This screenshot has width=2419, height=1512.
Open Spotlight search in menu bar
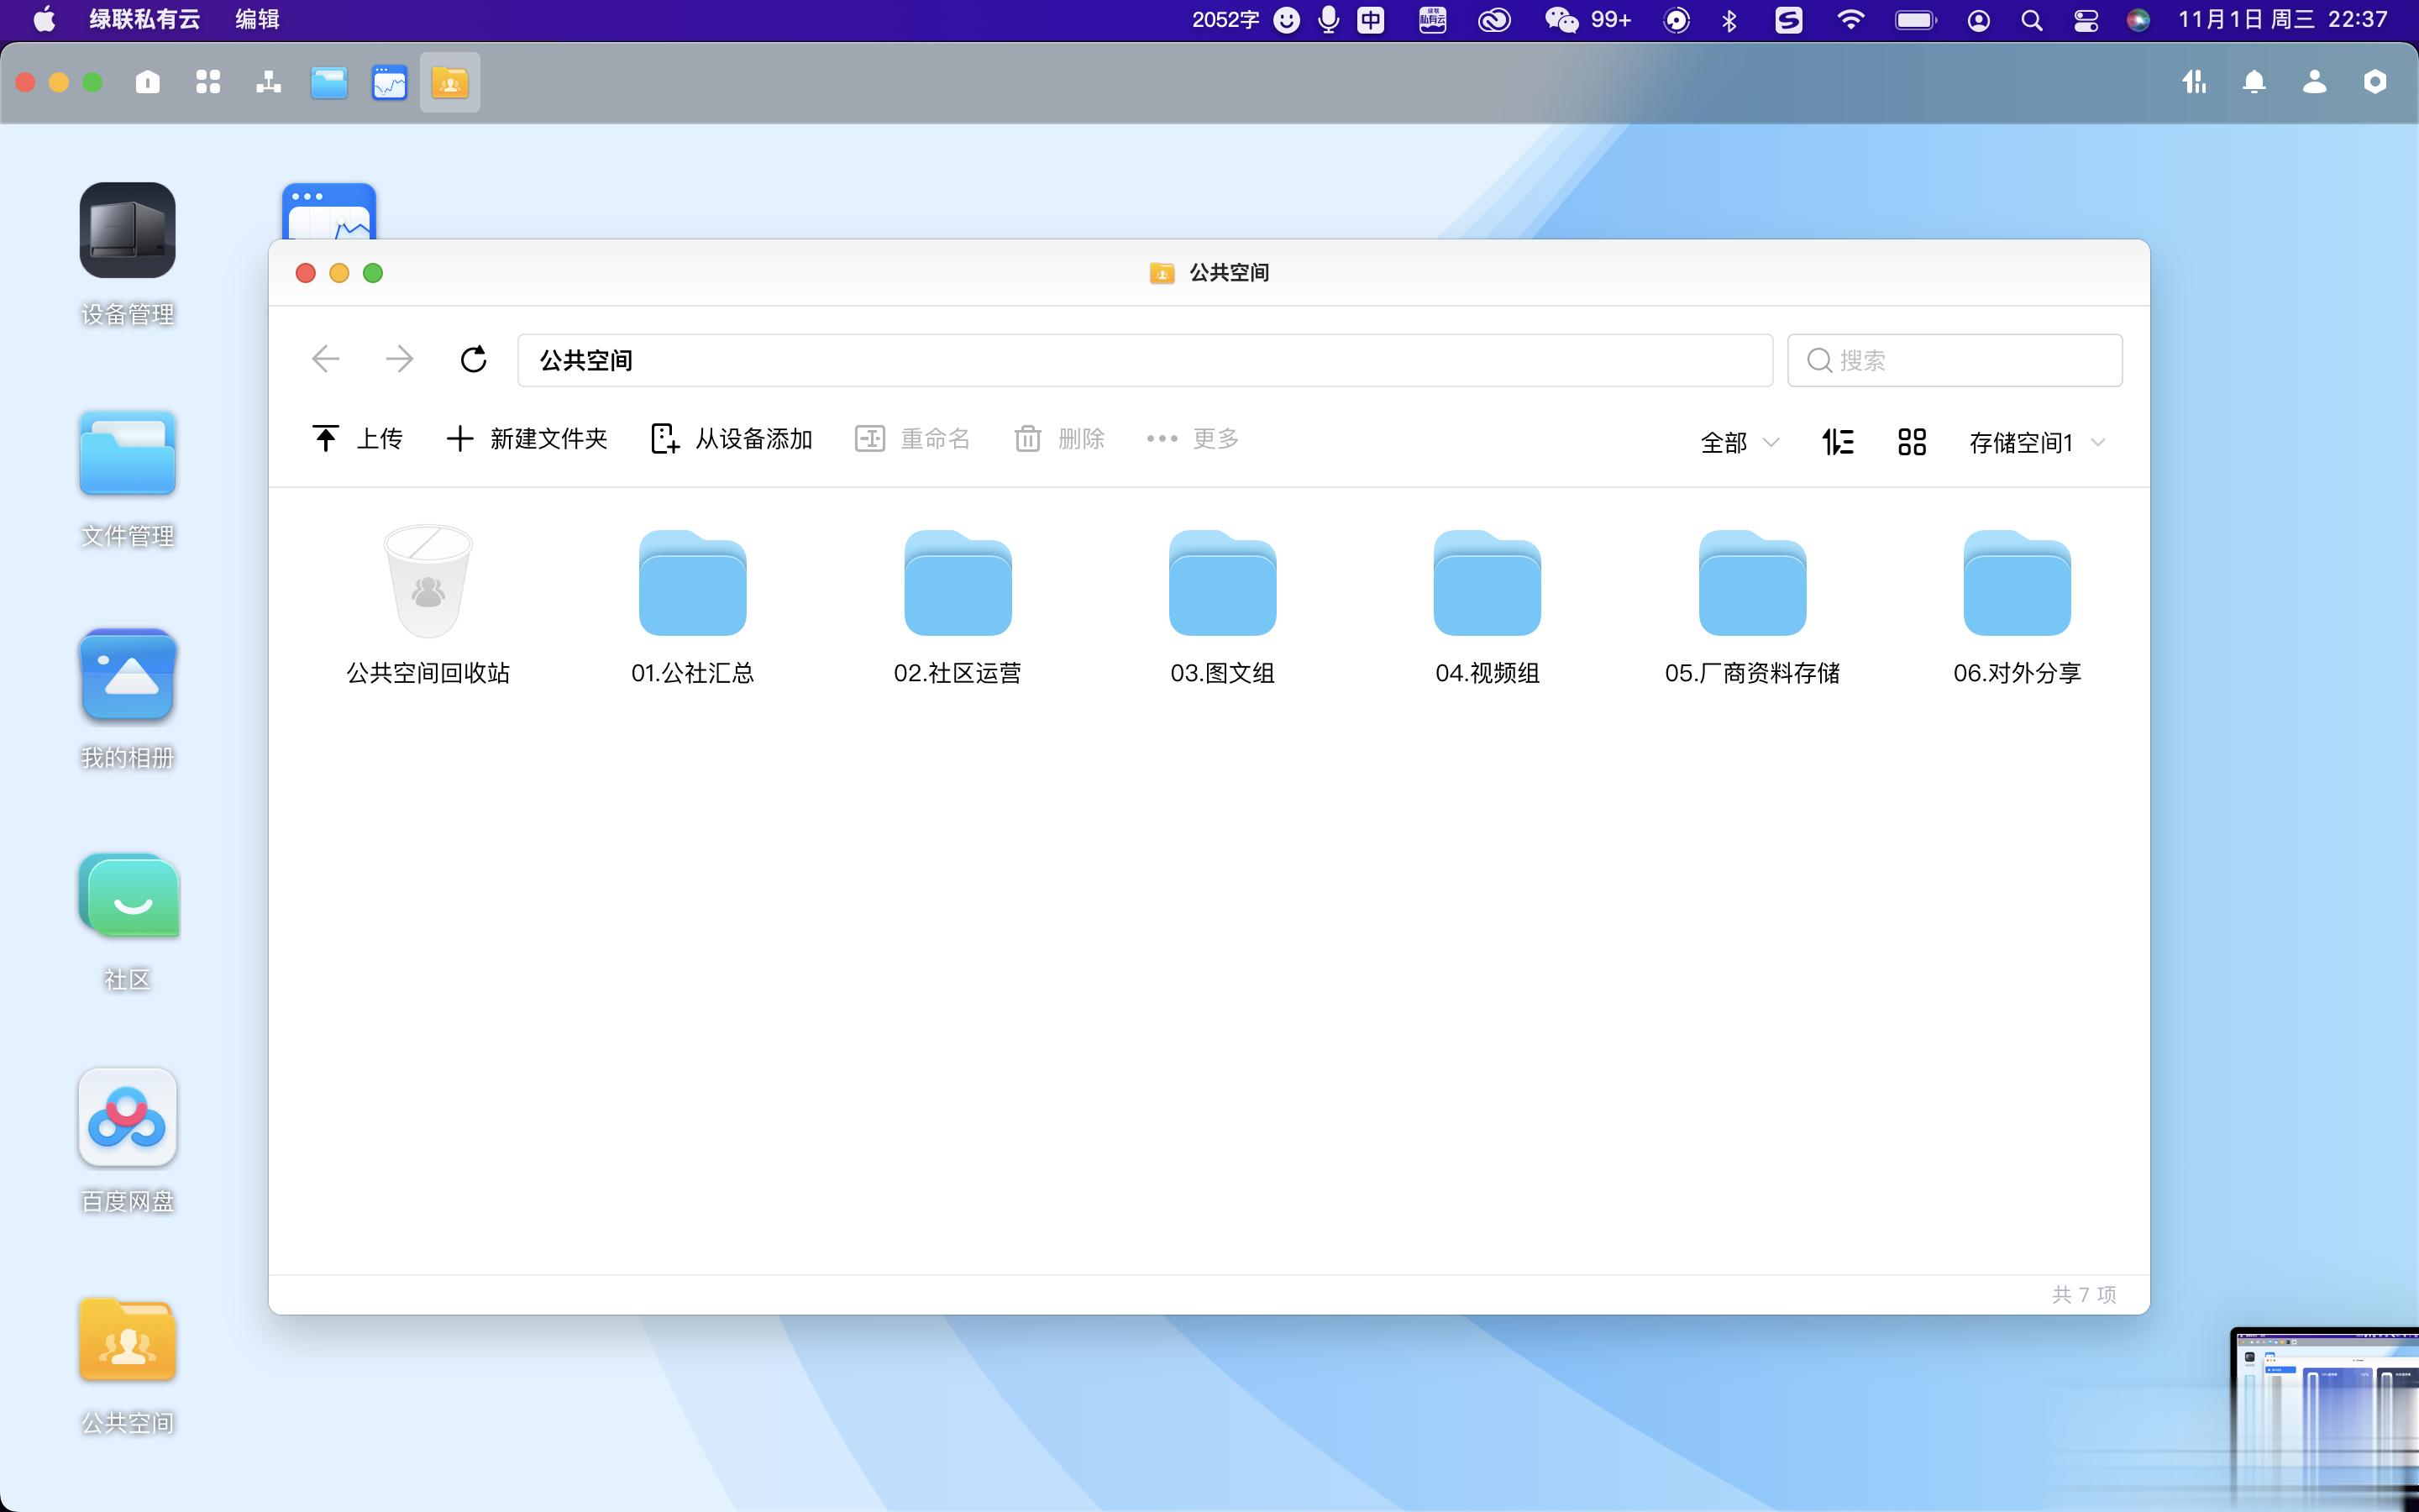click(2031, 20)
